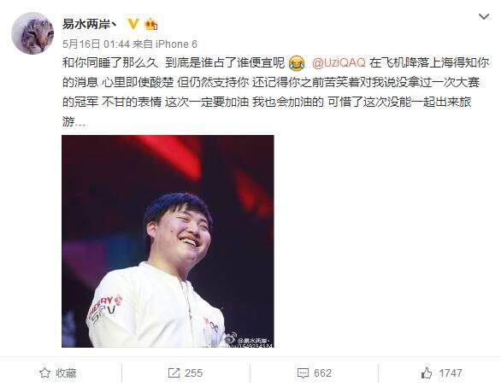Open the 5月16日 01:44 timestamp link
The image size is (501, 387).
tap(96, 44)
